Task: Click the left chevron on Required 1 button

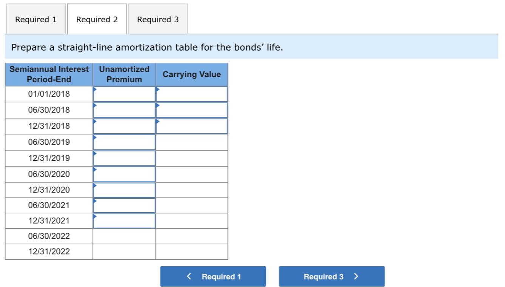Action: tap(189, 276)
